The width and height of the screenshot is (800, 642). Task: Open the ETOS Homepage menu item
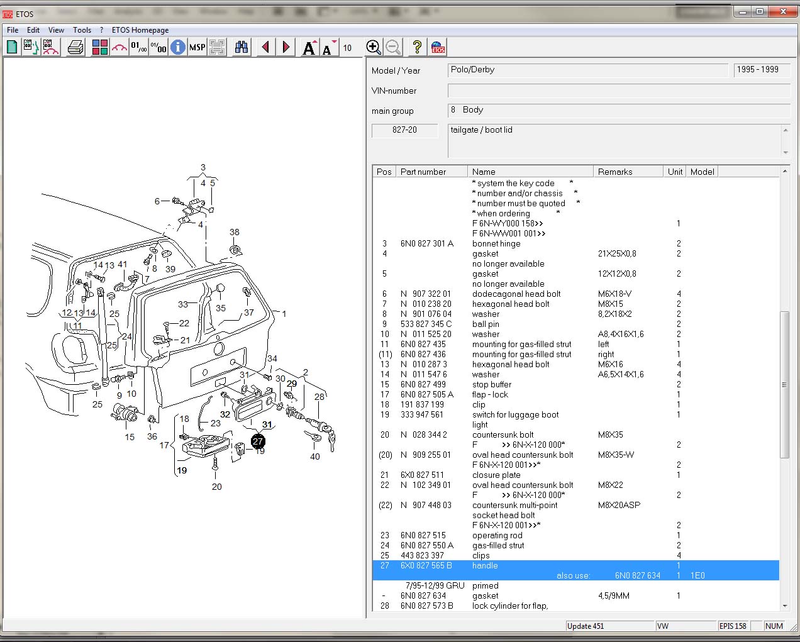click(140, 30)
